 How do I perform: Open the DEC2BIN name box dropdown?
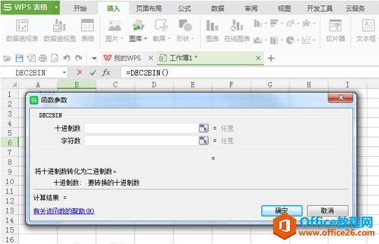point(64,72)
